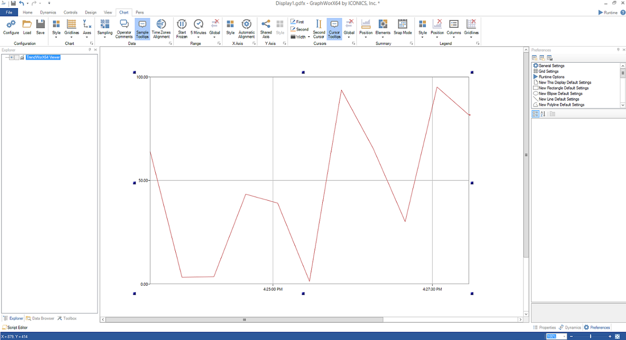626x340 pixels.
Task: Select X Axis Automatic Alignment
Action: (x=246, y=28)
